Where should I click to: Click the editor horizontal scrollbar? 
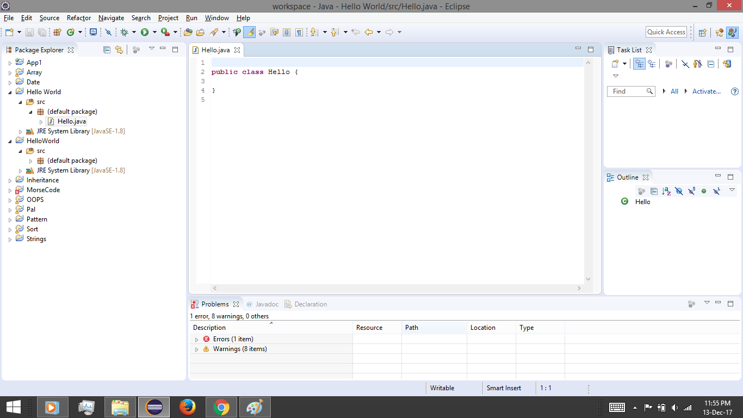pyautogui.click(x=398, y=288)
